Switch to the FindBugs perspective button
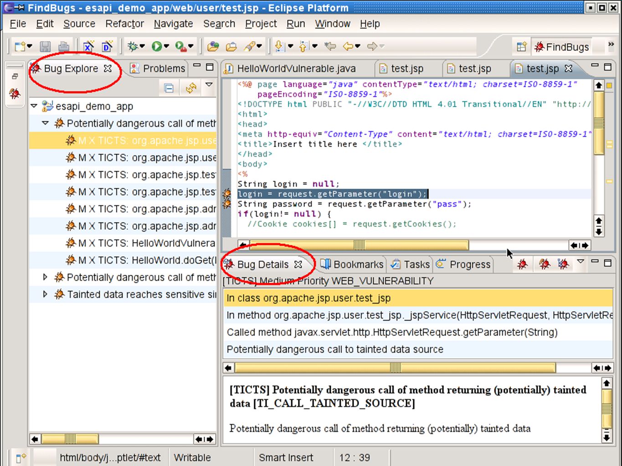This screenshot has height=466, width=622. 561,47
